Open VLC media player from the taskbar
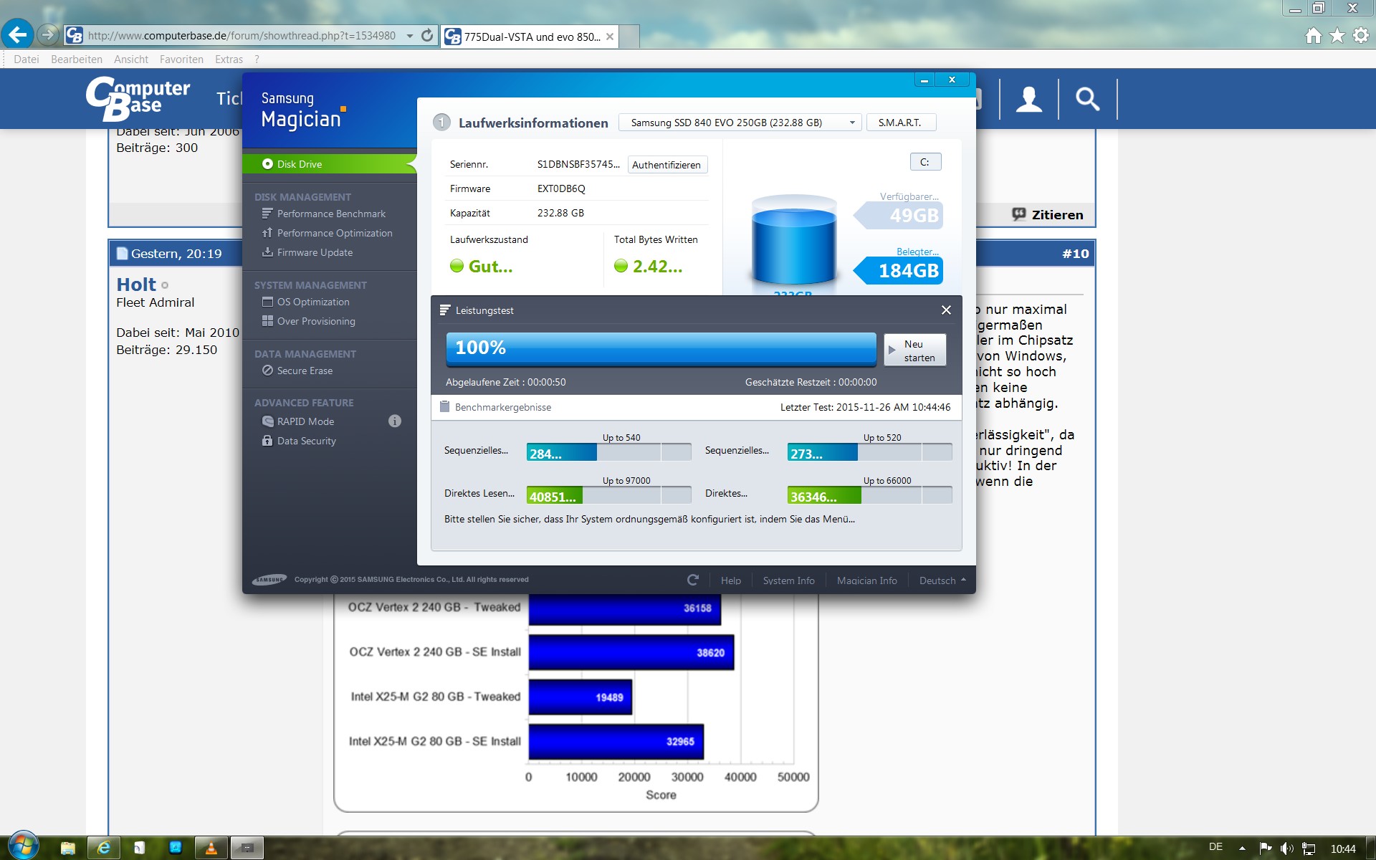 pyautogui.click(x=211, y=848)
